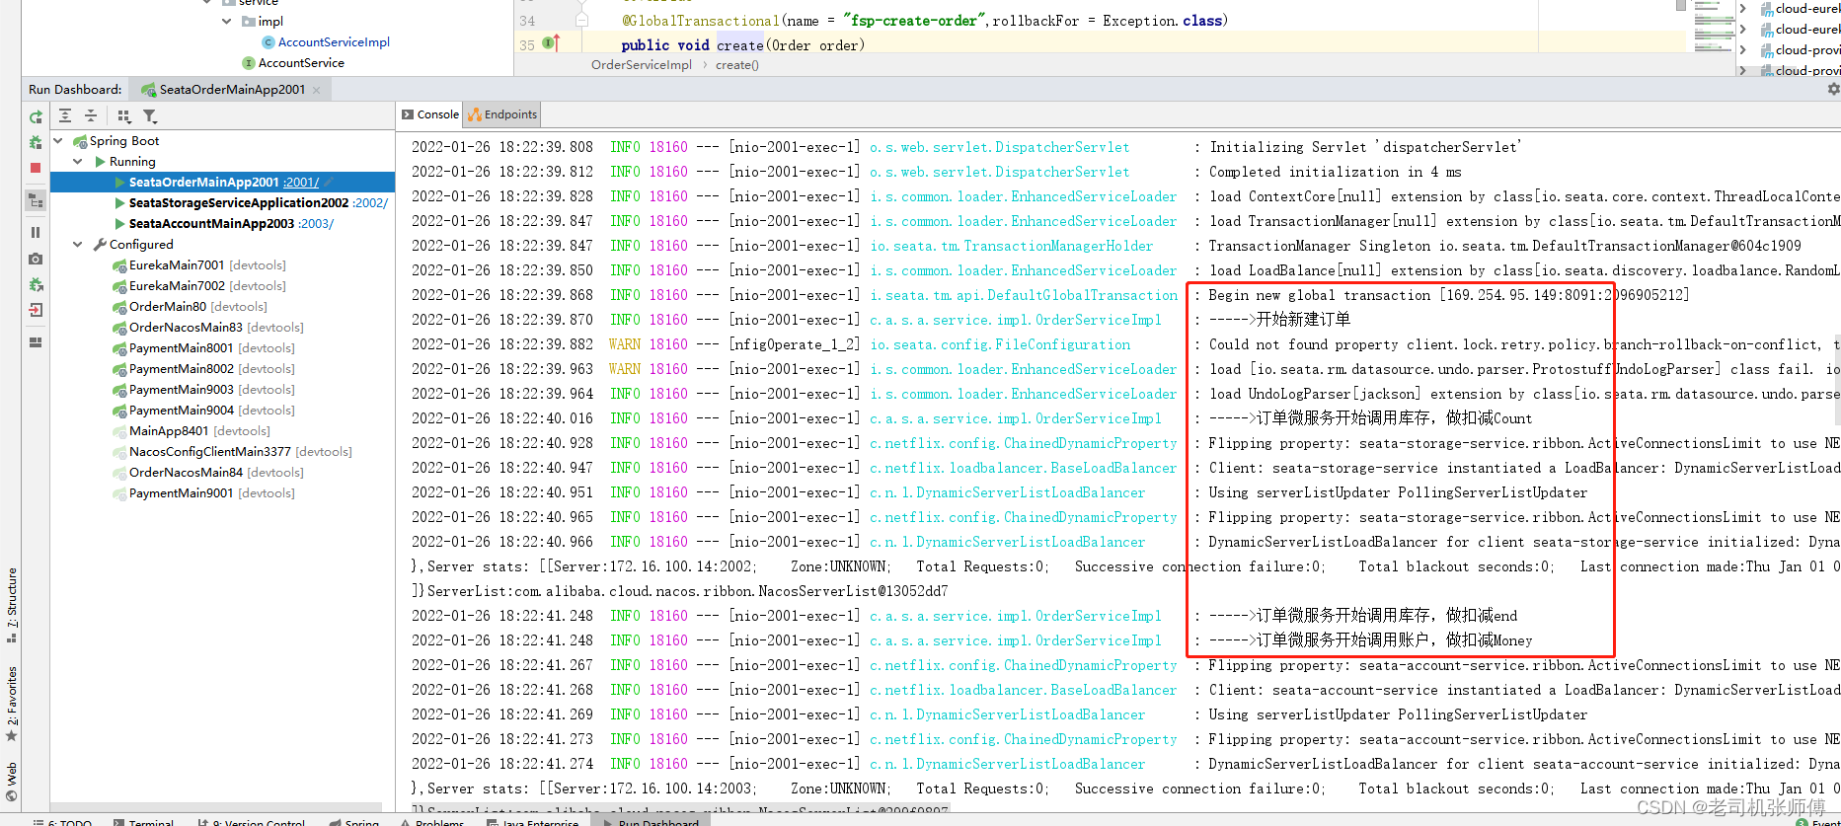Image resolution: width=1841 pixels, height=826 pixels.
Task: Open the :2002/ port link
Action: pyautogui.click(x=370, y=203)
